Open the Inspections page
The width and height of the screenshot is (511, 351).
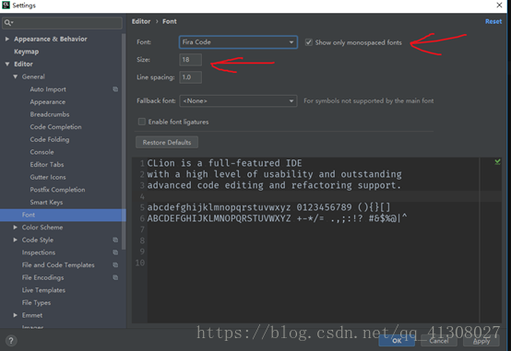[39, 252]
